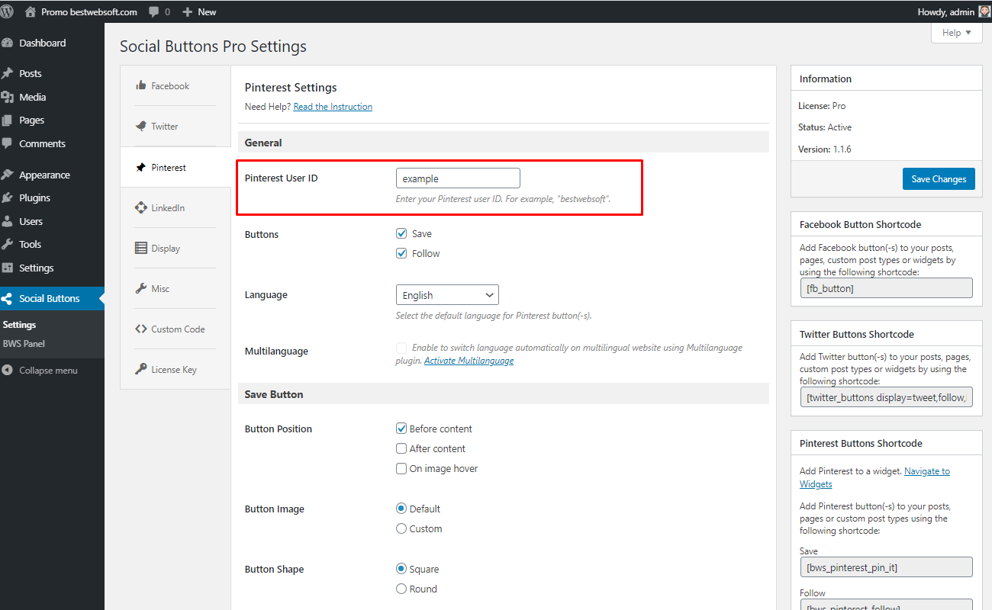Viewport: 992px width, 610px height.
Task: Click the Social Buttons share icon
Action: tap(8, 298)
